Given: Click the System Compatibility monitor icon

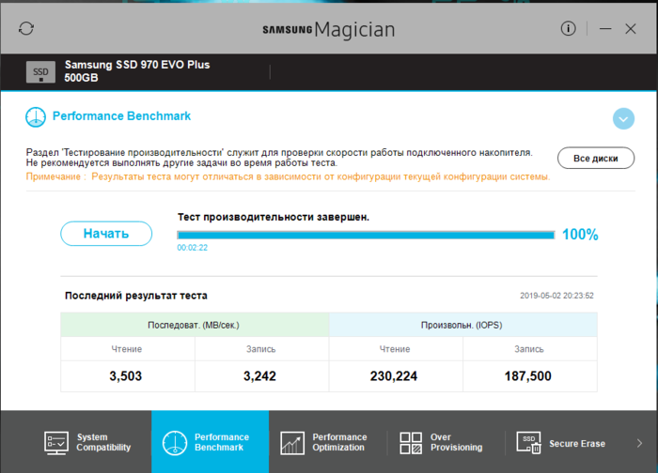Looking at the screenshot, I should (x=56, y=443).
